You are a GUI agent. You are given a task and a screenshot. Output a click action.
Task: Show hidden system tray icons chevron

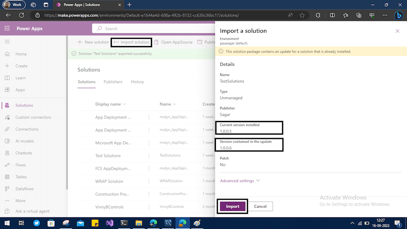click(x=352, y=223)
